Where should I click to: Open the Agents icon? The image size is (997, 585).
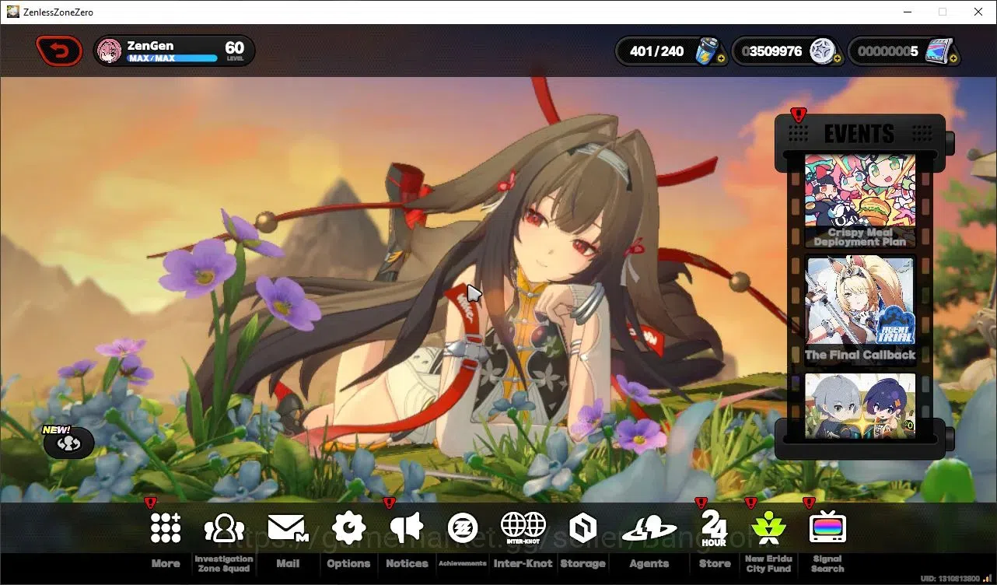pos(649,529)
